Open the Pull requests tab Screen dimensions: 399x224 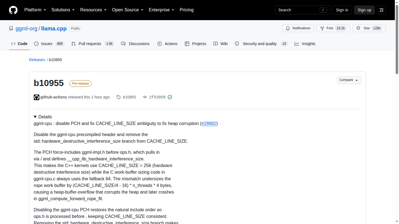point(93,44)
